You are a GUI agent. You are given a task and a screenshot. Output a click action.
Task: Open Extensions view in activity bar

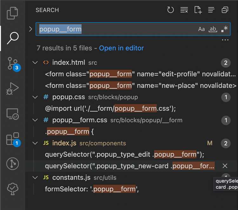tap(12, 139)
